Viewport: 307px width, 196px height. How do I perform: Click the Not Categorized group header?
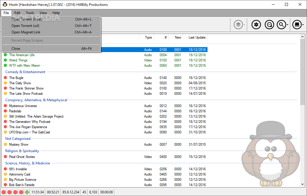[18, 139]
